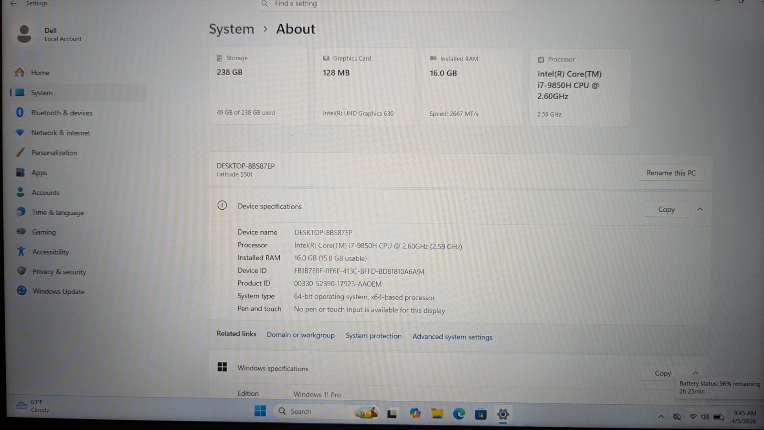The image size is (764, 430).
Task: Open Advanced system settings link
Action: click(x=452, y=337)
